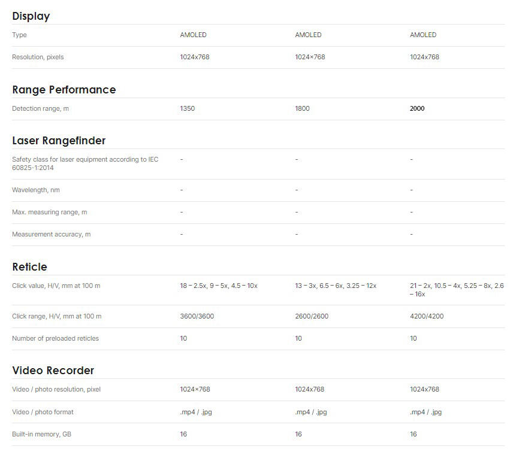Screen dimensions: 522x449
Task: Select the 'Built-in memory, GB' row label
Action: (42, 434)
